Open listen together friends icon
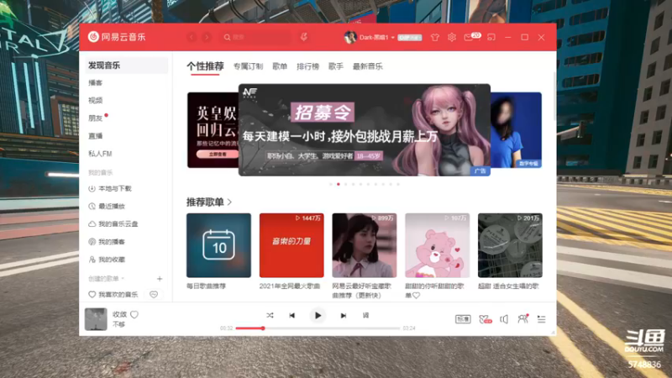The image size is (672, 378). (522, 319)
